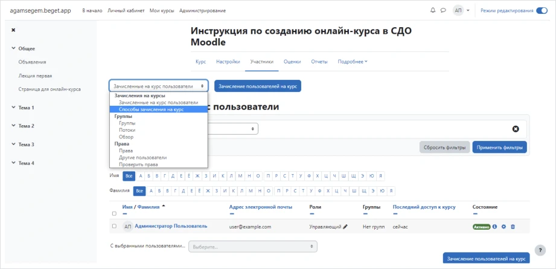Tick the select-all checkbox in the table header
This screenshot has height=269, width=556.
tap(114, 213)
